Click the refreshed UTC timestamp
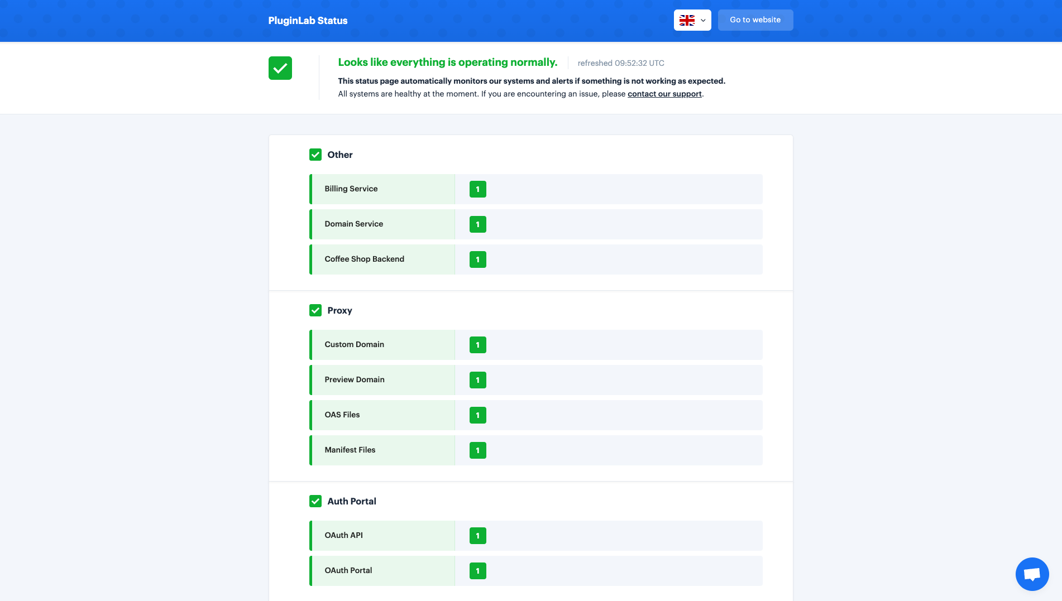1062x601 pixels. pos(621,63)
